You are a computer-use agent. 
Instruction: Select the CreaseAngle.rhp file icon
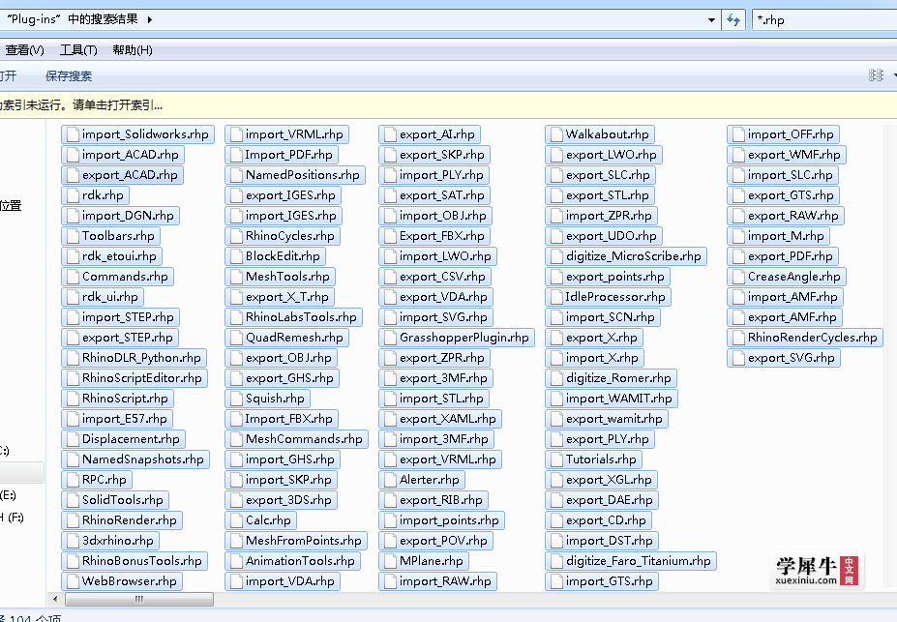click(x=738, y=277)
